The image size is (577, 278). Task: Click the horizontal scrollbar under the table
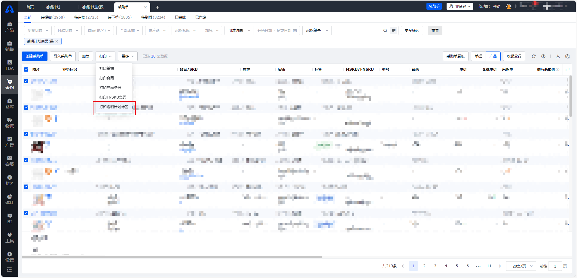click(172, 257)
